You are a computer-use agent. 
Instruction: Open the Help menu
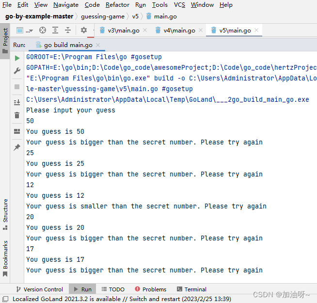tap(226, 5)
